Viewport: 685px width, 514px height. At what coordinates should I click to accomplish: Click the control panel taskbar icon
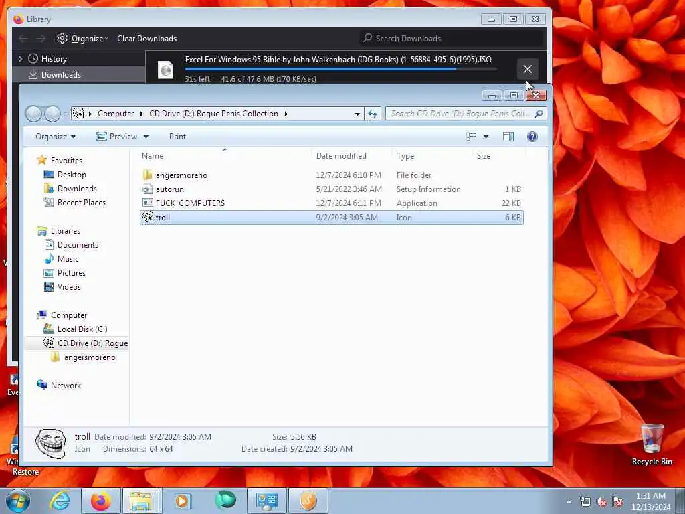click(x=266, y=501)
